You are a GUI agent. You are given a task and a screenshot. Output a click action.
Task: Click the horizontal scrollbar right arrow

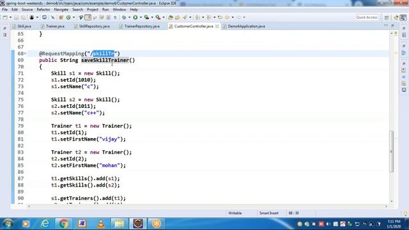pyautogui.click(x=386, y=206)
